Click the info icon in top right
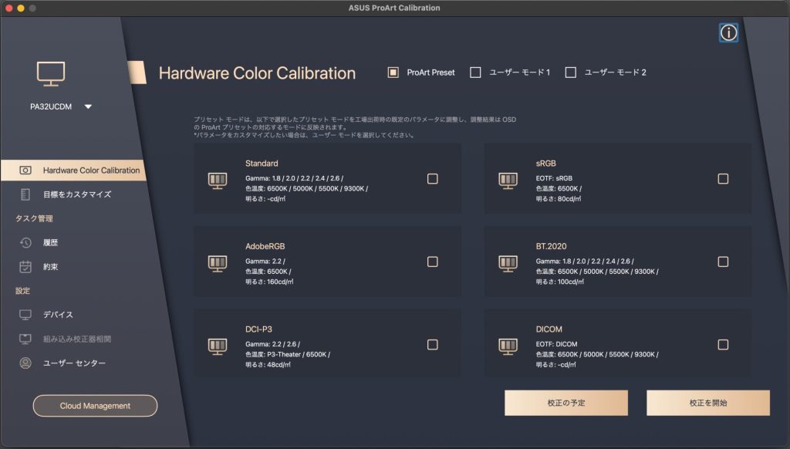Screen dimensions: 790x449 (x=728, y=32)
